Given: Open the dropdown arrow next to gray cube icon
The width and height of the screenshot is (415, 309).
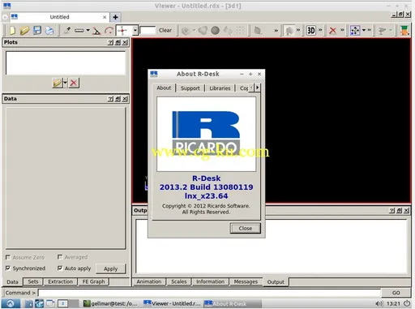Looking at the screenshot, I should [x=194, y=30].
